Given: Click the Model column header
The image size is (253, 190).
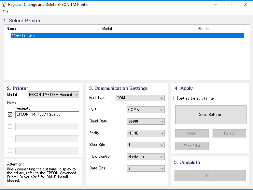Looking at the screenshot, I should [148, 29].
